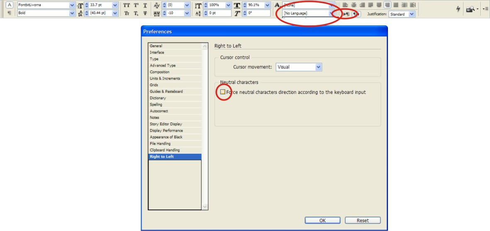Select Guides & Pasteboard preferences
The height and width of the screenshot is (231, 490).
(x=175, y=92)
